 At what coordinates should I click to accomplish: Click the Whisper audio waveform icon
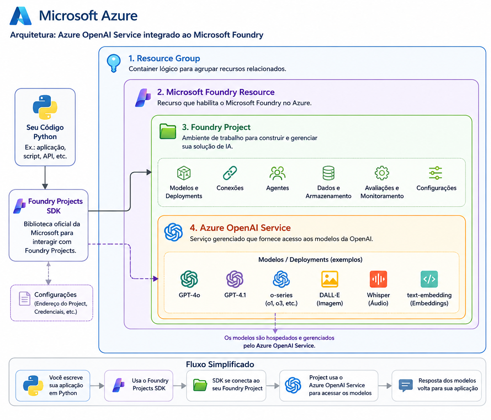pos(378,279)
